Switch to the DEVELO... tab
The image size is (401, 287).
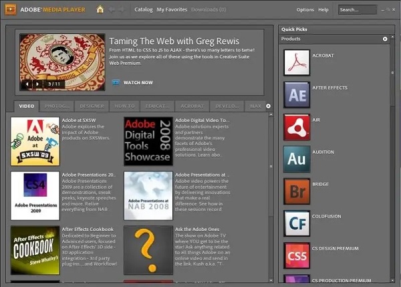(227, 106)
